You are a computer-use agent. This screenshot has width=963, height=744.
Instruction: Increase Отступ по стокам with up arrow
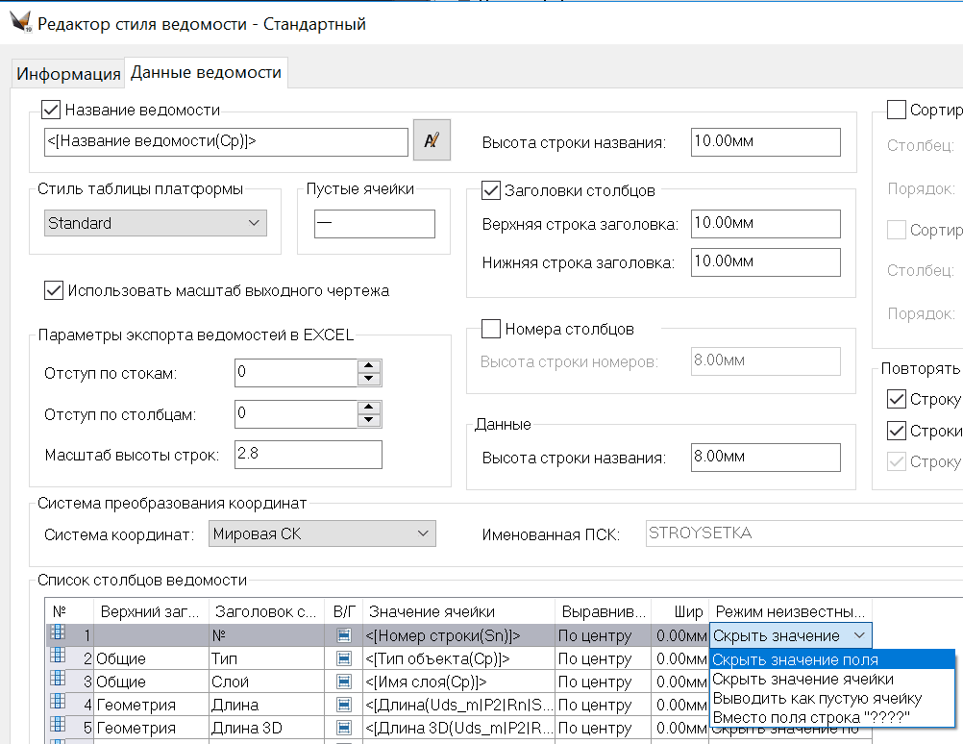[x=368, y=366]
